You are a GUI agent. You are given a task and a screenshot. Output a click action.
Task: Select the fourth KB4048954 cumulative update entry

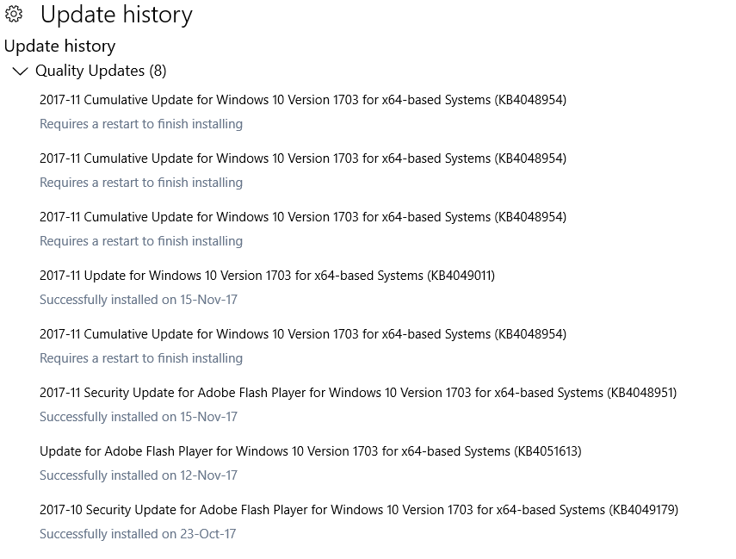click(303, 334)
